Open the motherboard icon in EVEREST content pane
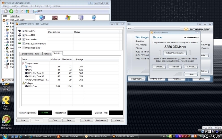The height and width of the screenshot is (139, 222). pyautogui.click(x=55, y=18)
